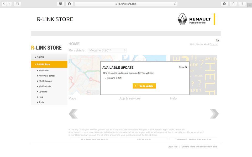The height and width of the screenshot is (157, 252).
Task: Click the HOME page heading
Action: coord(74,44)
